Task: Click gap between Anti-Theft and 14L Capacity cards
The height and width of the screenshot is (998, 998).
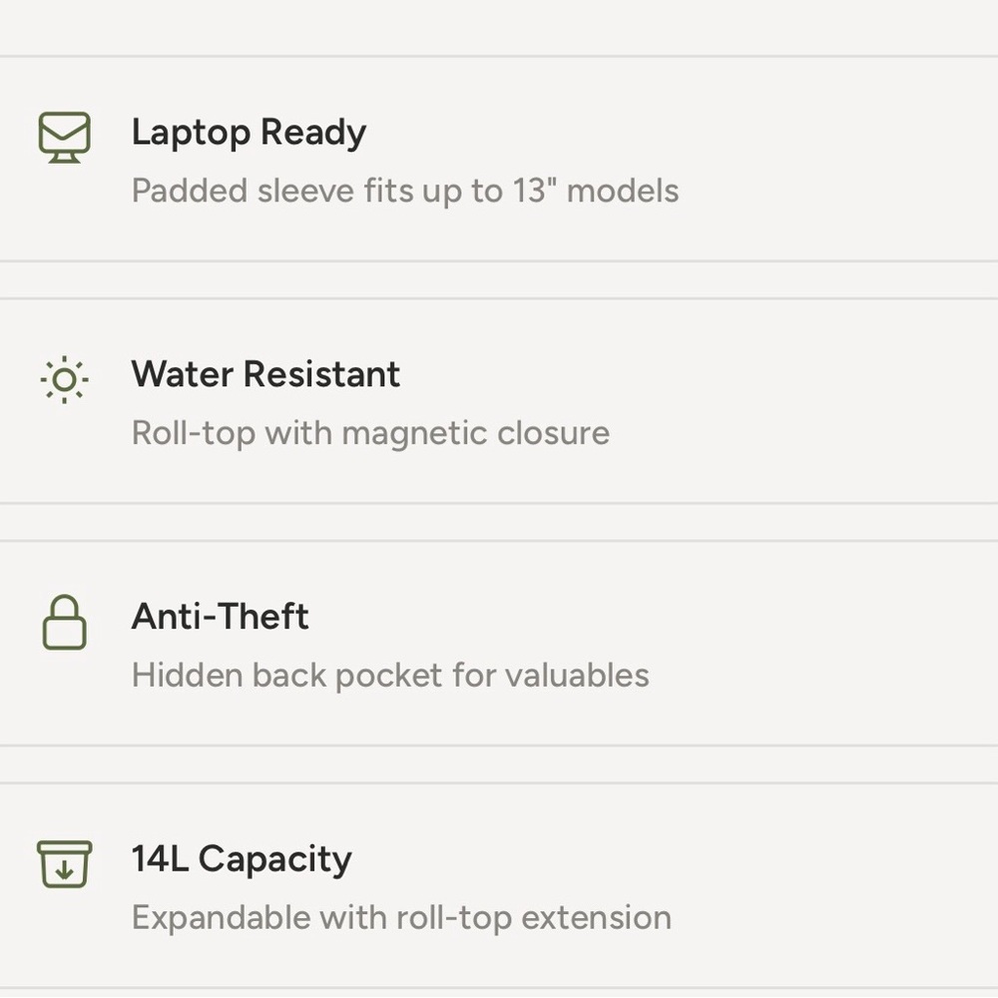Action: [499, 764]
